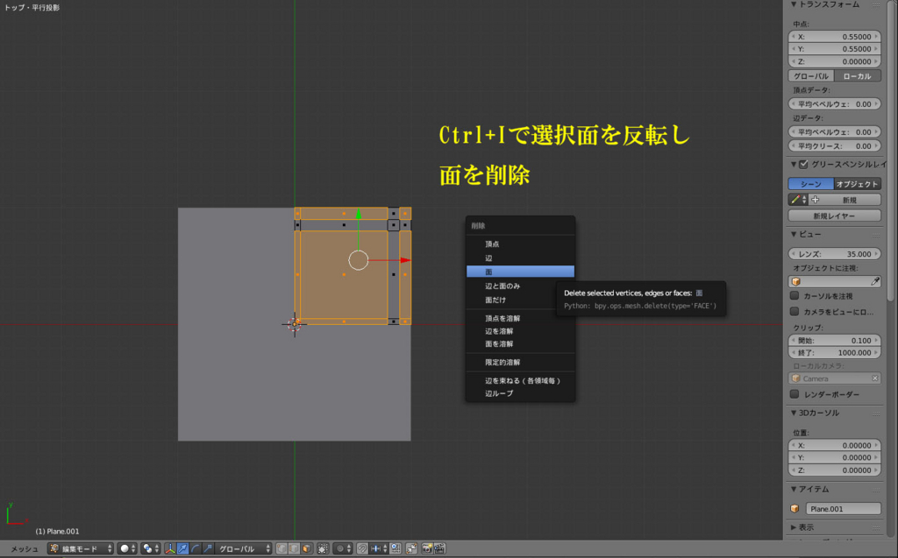This screenshot has height=558, width=898.
Task: Click the 新規 grease pencil button
Action: [x=845, y=200]
